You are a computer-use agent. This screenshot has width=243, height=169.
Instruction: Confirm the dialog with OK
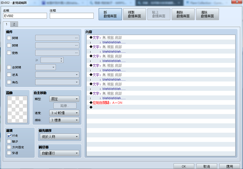[x=184, y=166]
